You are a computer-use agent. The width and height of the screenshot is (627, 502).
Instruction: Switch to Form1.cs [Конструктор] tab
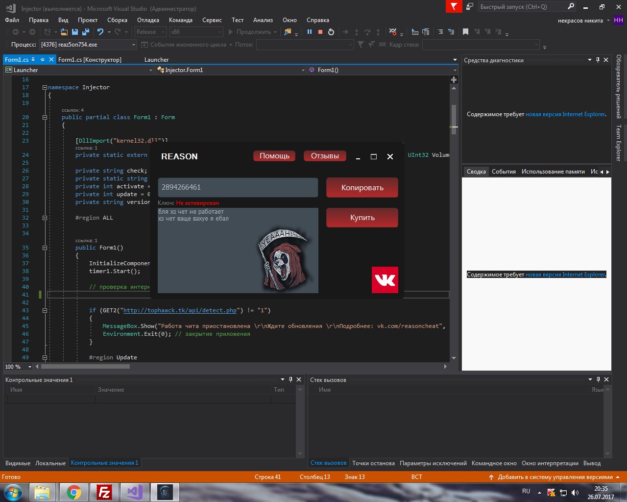tap(90, 60)
